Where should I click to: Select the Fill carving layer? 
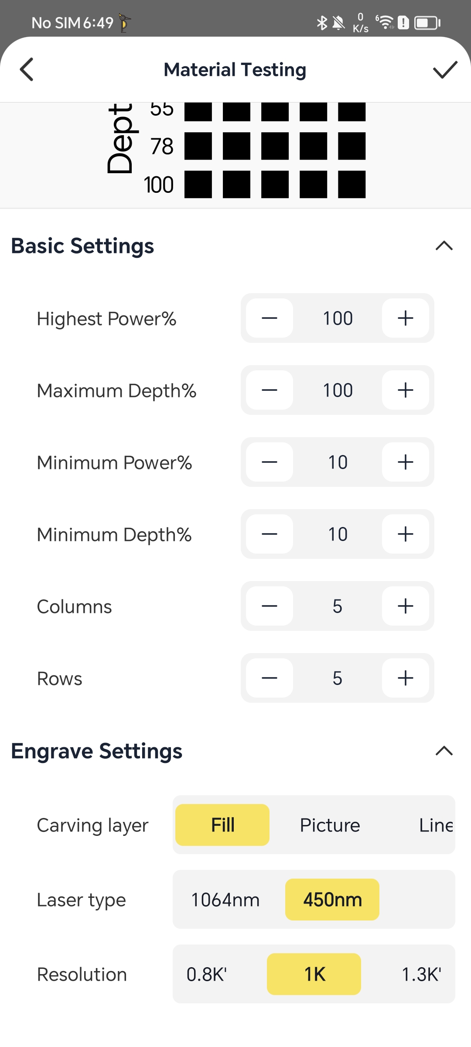(222, 825)
